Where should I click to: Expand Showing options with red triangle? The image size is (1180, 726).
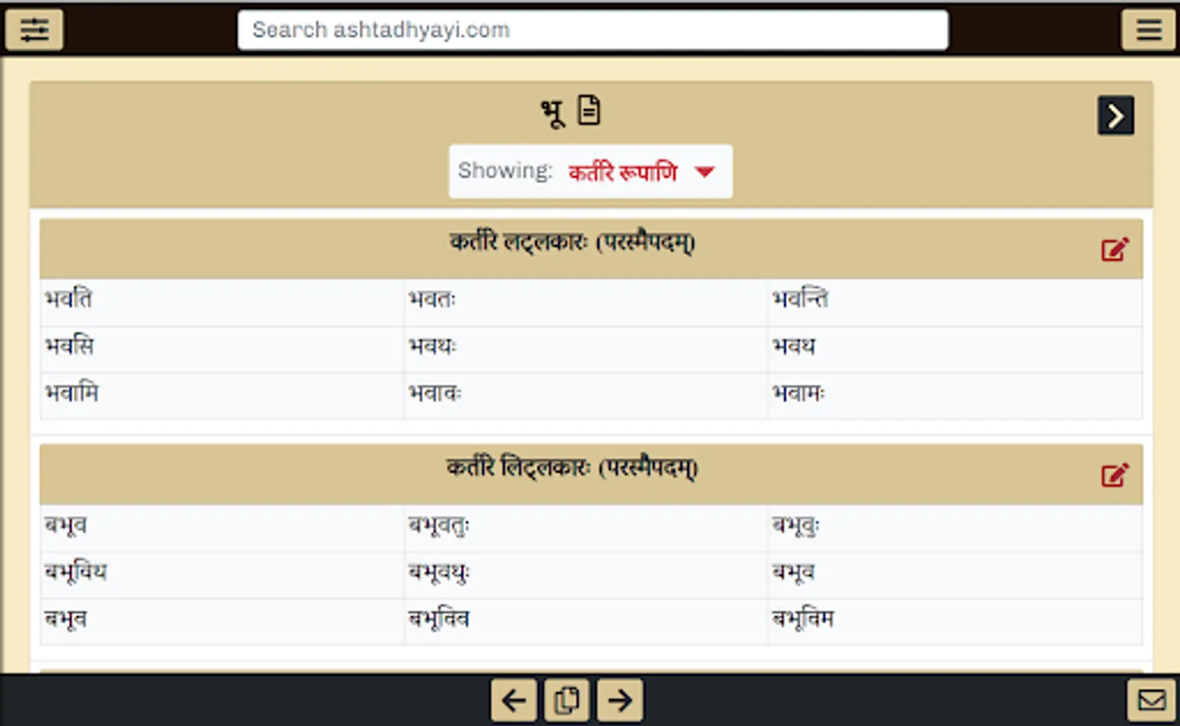706,171
